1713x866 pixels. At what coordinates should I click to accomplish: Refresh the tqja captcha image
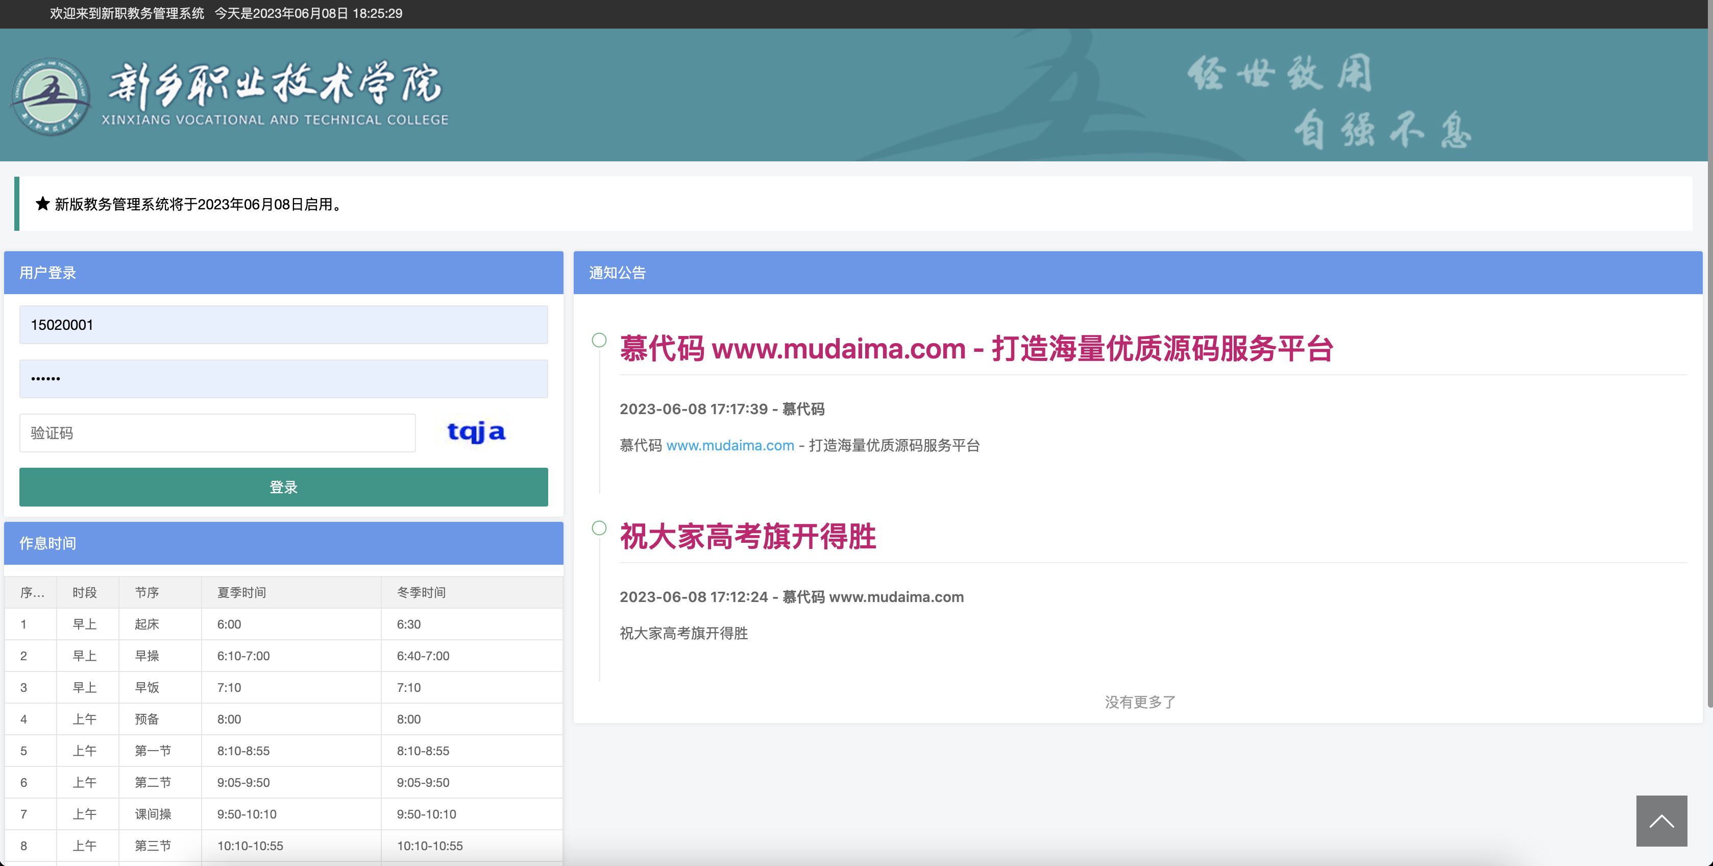point(476,432)
